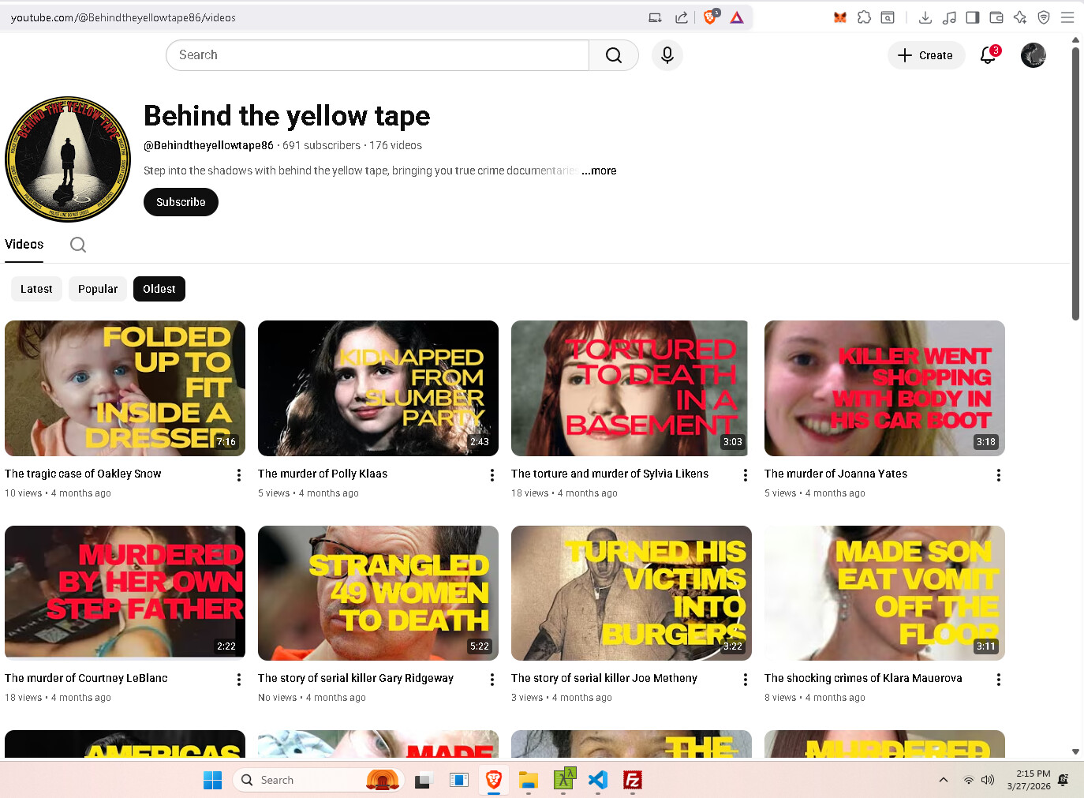Open browser hamburger menu
Image resolution: width=1084 pixels, height=798 pixels.
pos(1067,17)
